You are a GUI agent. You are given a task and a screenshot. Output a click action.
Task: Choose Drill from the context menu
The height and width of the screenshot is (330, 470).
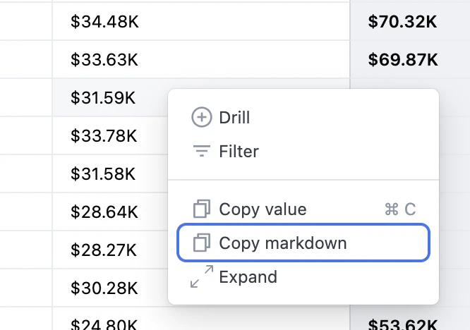303,117
